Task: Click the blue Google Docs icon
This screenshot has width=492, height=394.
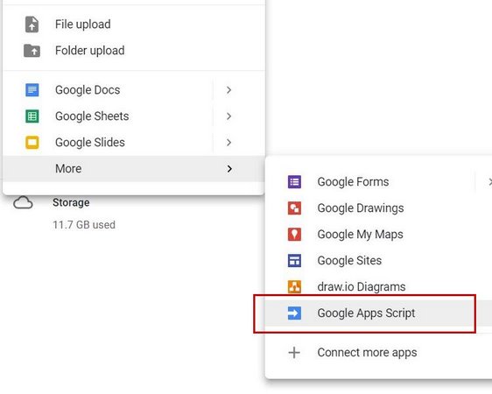Action: pyautogui.click(x=32, y=90)
